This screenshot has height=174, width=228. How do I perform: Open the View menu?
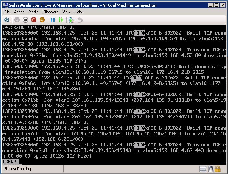pyautogui.click(x=66, y=12)
